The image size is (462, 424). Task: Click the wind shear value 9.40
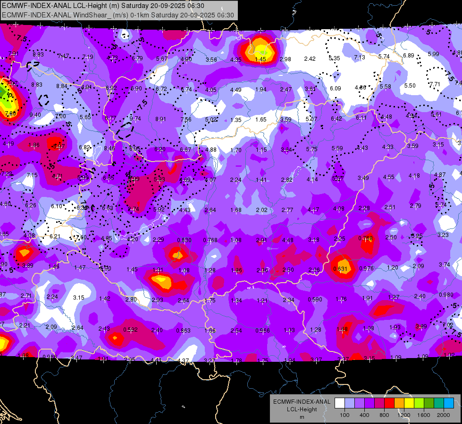pos(35,115)
